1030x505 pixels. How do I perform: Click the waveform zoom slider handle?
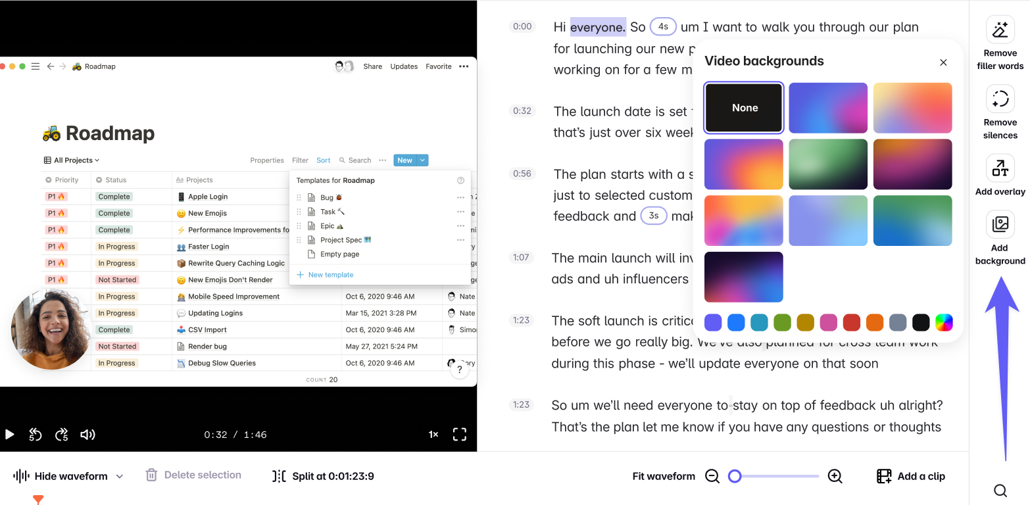coord(735,476)
